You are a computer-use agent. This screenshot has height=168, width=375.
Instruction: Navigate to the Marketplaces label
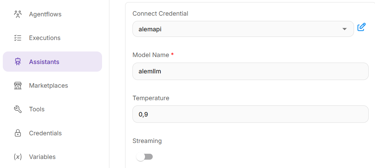(x=48, y=86)
